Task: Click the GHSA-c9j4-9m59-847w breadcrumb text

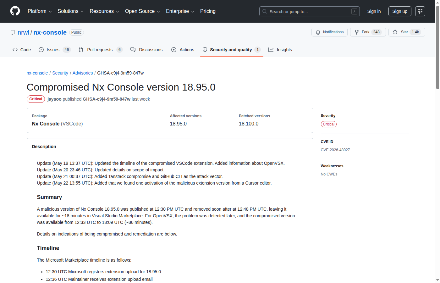Action: (120, 73)
